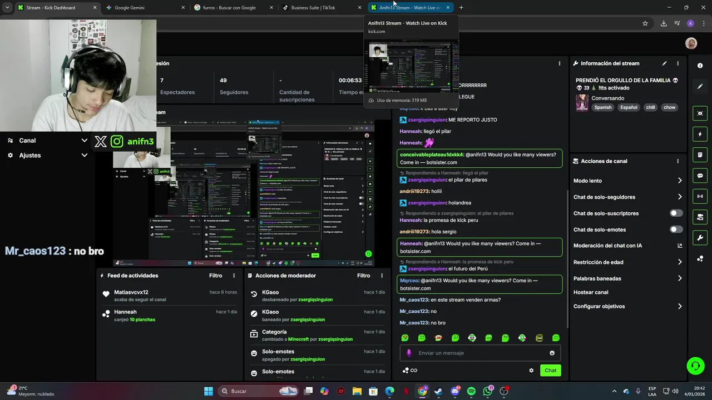This screenshot has width=712, height=400.
Task: Open Feed de actividades three-dot menu
Action: pos(234,276)
